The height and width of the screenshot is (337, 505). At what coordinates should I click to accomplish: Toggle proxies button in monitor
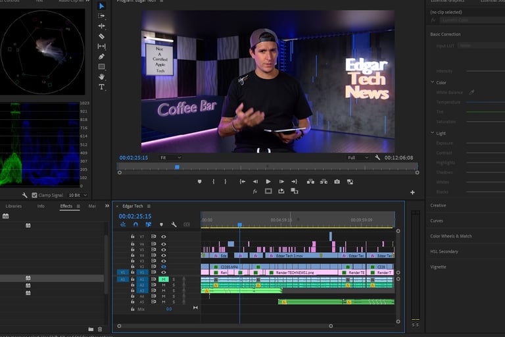point(295,192)
